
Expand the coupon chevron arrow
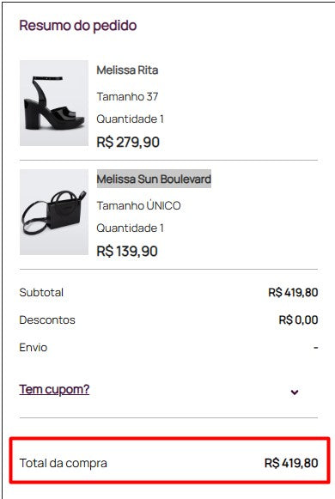point(295,392)
